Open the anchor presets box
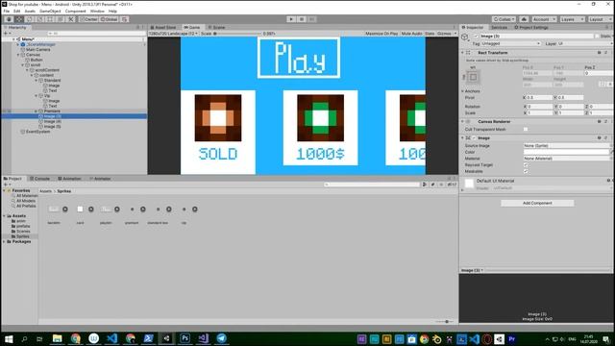Screen dimensions: 615x346 473,77
